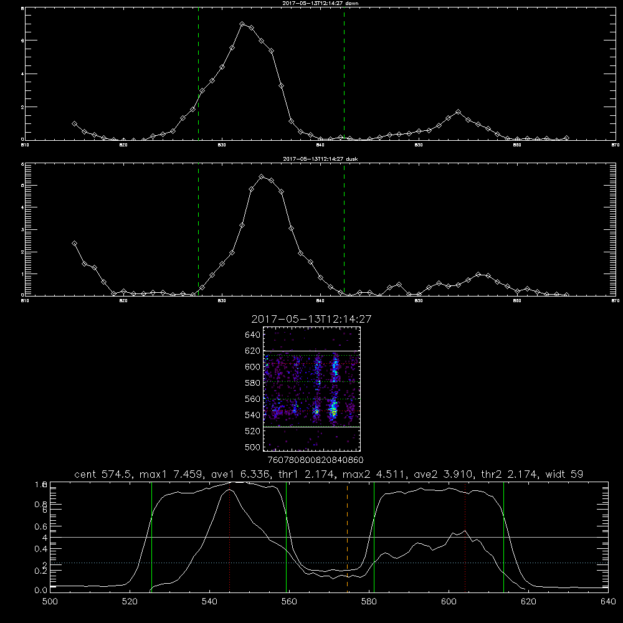Click the dusk plot title text
The image size is (623, 623).
pos(320,159)
